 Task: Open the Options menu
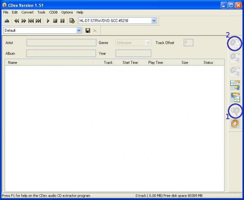pyautogui.click(x=67, y=12)
